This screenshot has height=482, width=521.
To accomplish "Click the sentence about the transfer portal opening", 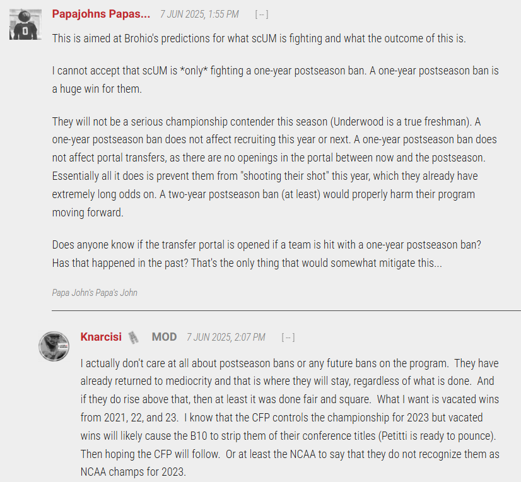I will point(266,245).
